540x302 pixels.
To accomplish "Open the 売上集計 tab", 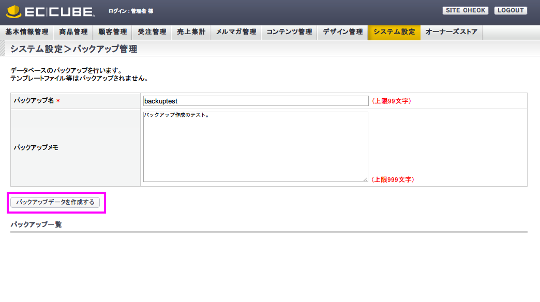I will 191,32.
